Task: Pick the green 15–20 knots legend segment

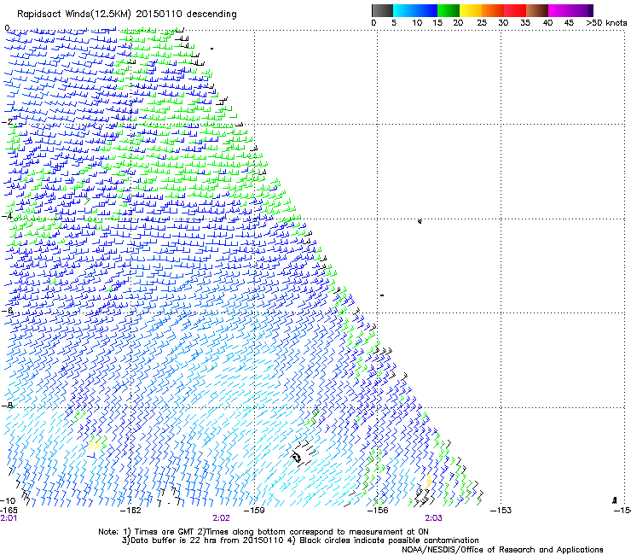Action: (449, 10)
